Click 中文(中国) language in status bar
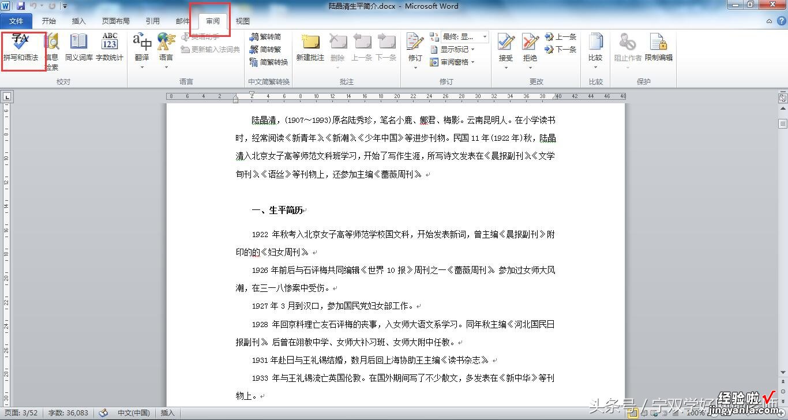 coord(133,412)
